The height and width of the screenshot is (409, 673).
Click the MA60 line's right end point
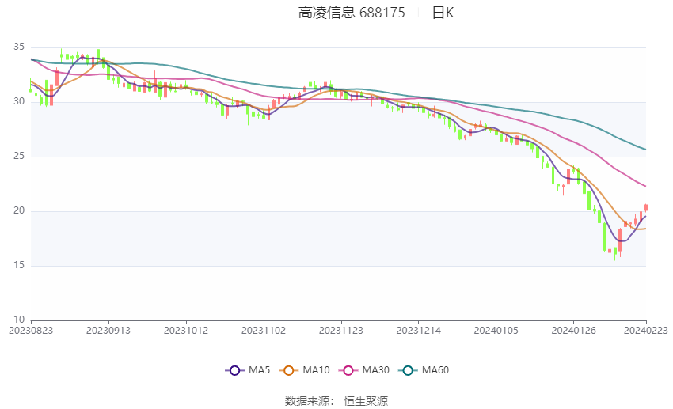click(646, 150)
